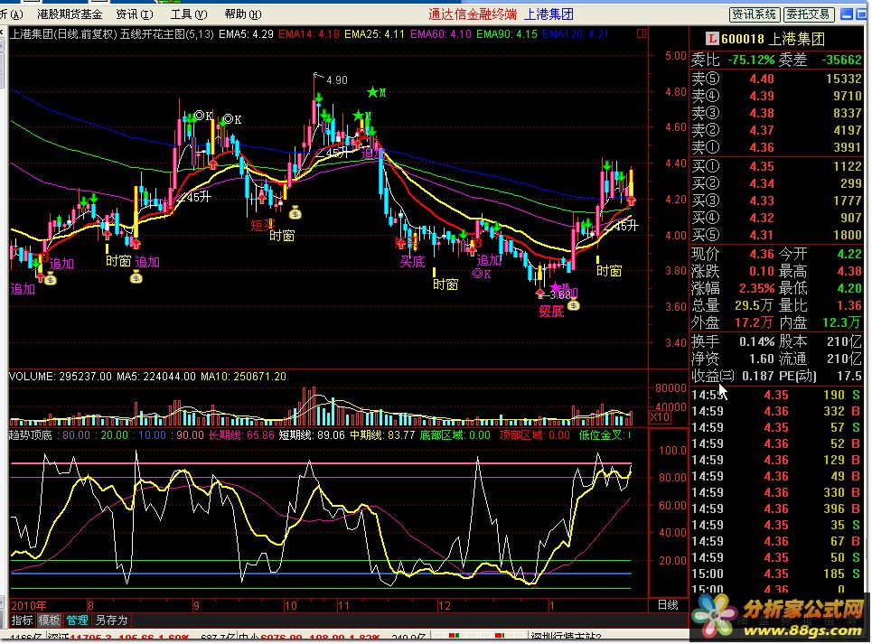The width and height of the screenshot is (872, 644).
Task: Click month 11 on the time axis
Action: pos(343,605)
